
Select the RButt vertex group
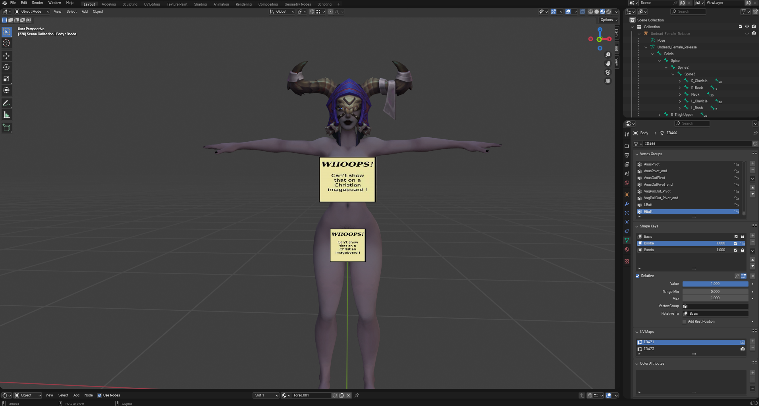(688, 212)
